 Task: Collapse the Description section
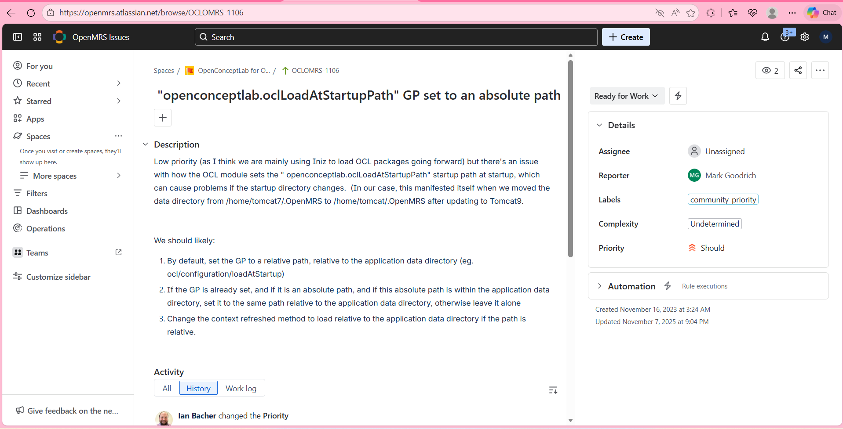[146, 144]
